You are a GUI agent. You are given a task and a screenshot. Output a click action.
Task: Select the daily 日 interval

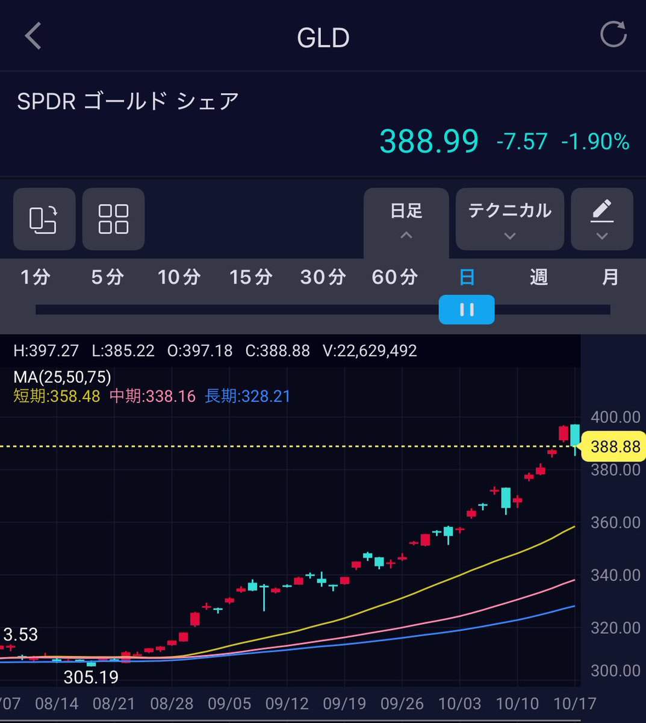tap(467, 277)
